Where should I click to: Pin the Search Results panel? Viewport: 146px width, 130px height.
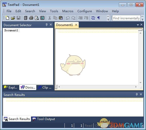click(137, 94)
